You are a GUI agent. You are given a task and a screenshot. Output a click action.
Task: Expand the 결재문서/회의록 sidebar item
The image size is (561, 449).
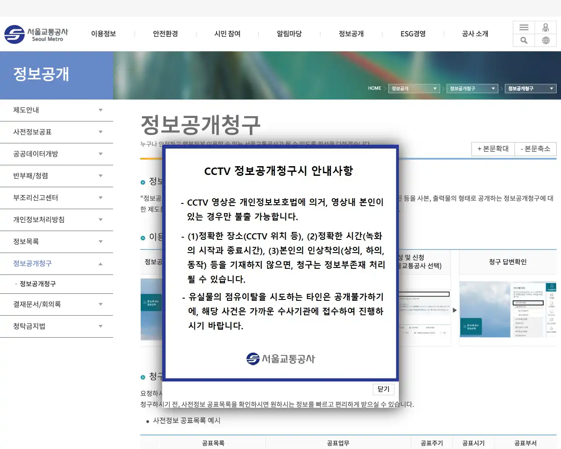[57, 304]
